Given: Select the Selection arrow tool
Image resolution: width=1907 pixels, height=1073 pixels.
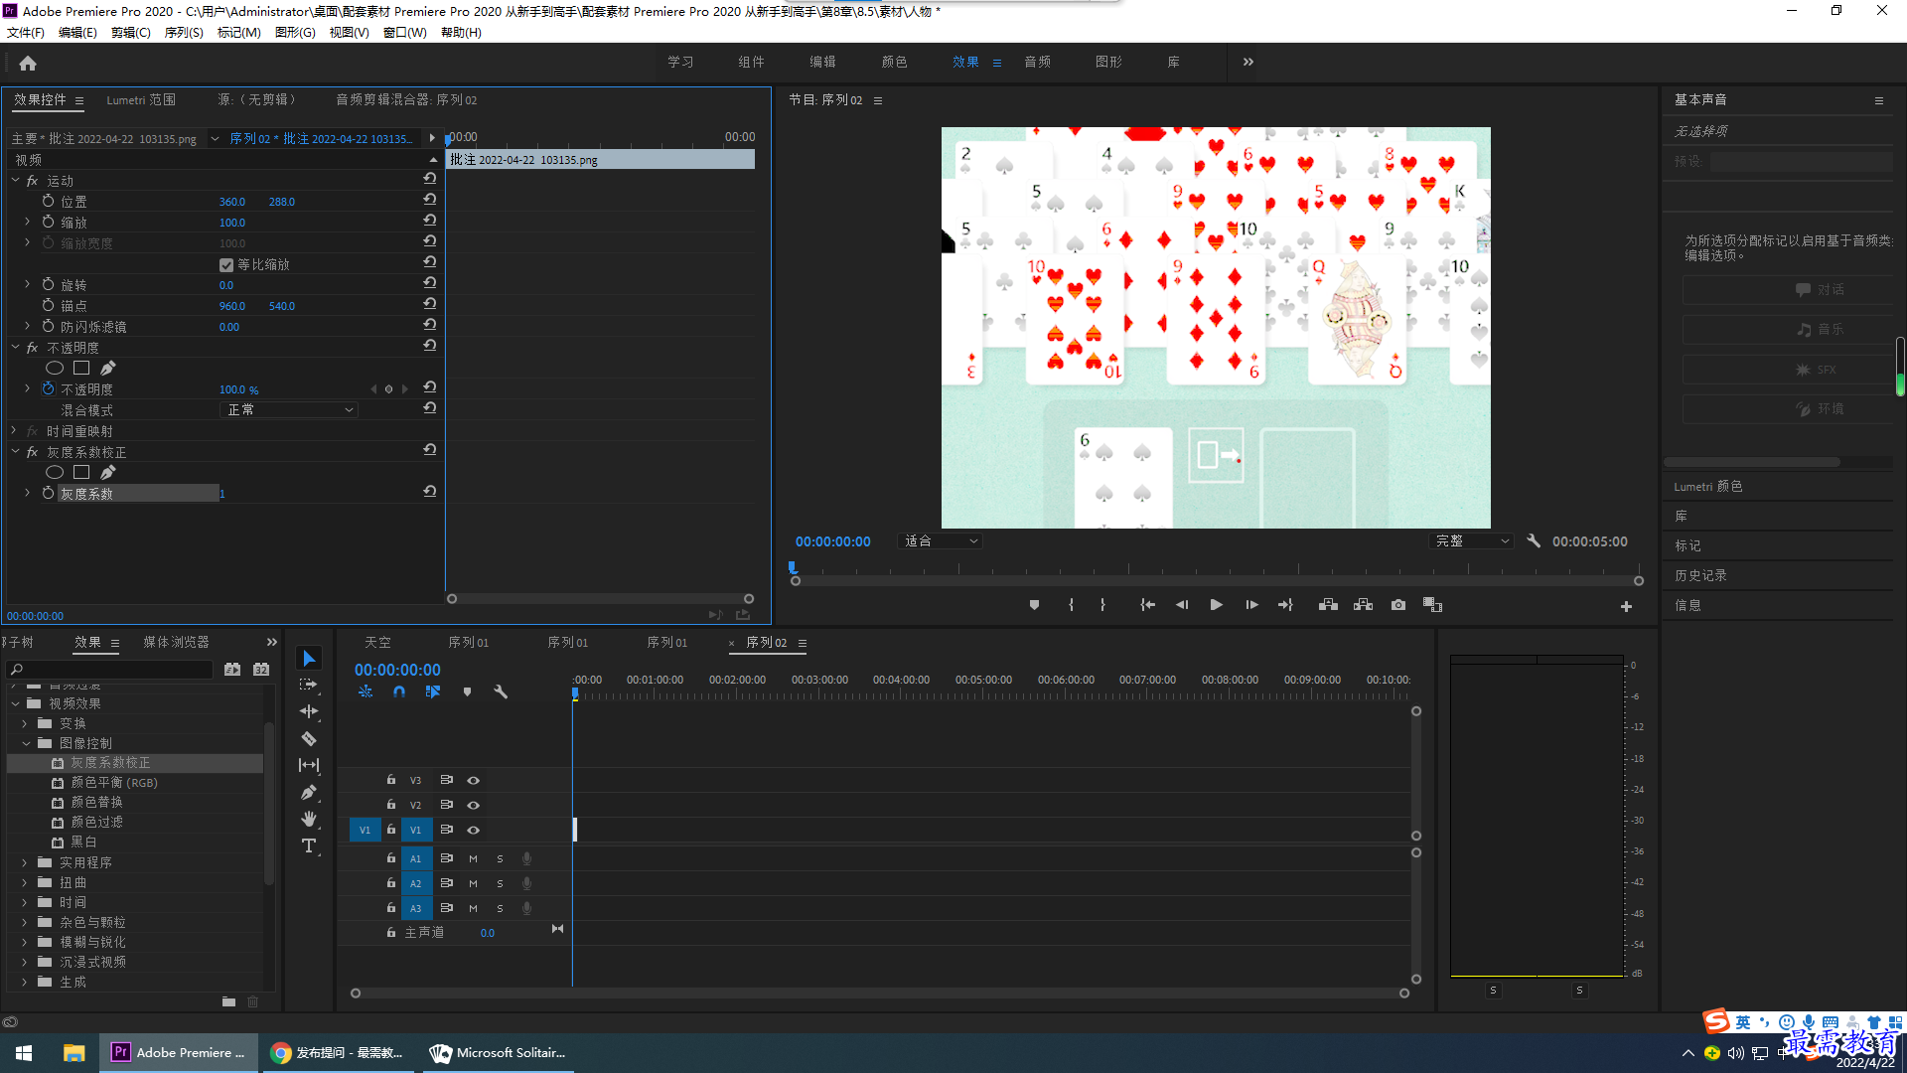Looking at the screenshot, I should pyautogui.click(x=309, y=659).
